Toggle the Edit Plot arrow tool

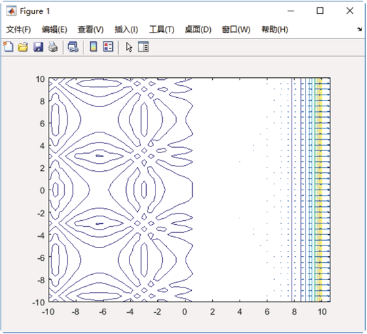coord(129,47)
